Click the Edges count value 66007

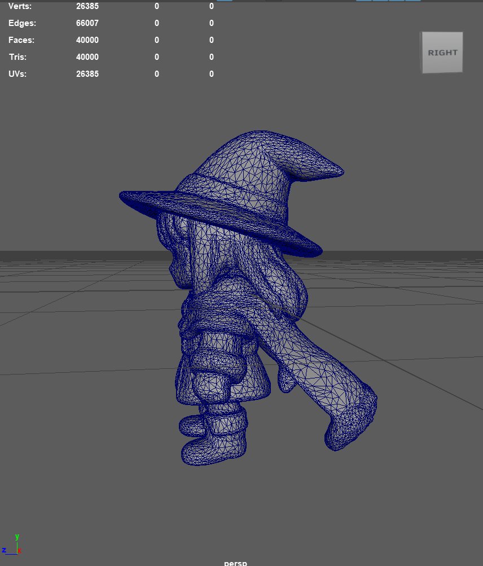pos(87,23)
